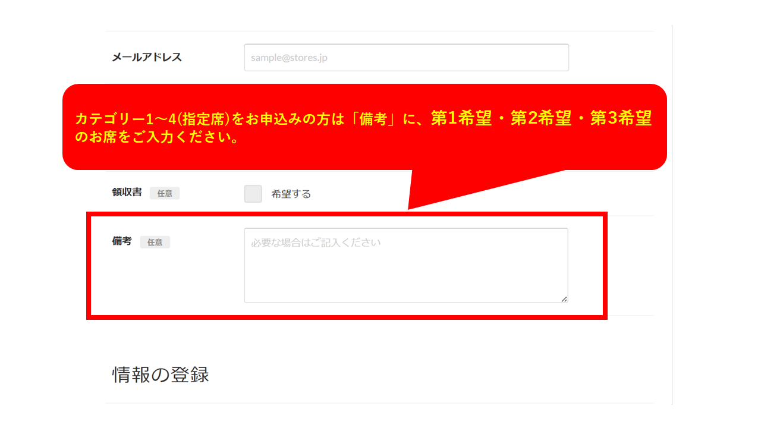761x428 pixels.
Task: Click the 希望する checkbox label
Action: click(291, 194)
